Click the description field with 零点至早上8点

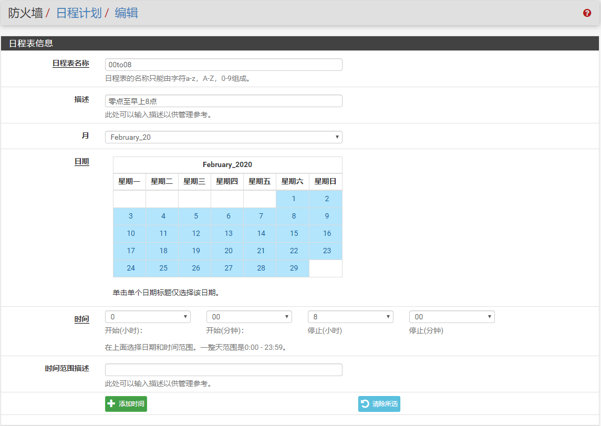pos(223,101)
